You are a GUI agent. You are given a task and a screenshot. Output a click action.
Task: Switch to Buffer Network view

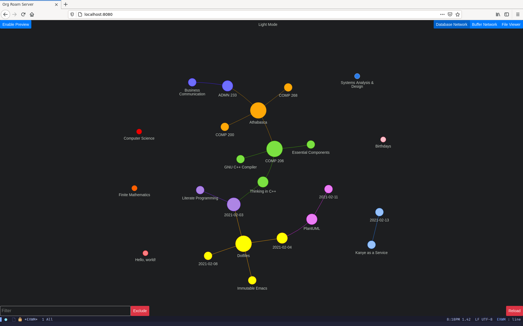[485, 24]
